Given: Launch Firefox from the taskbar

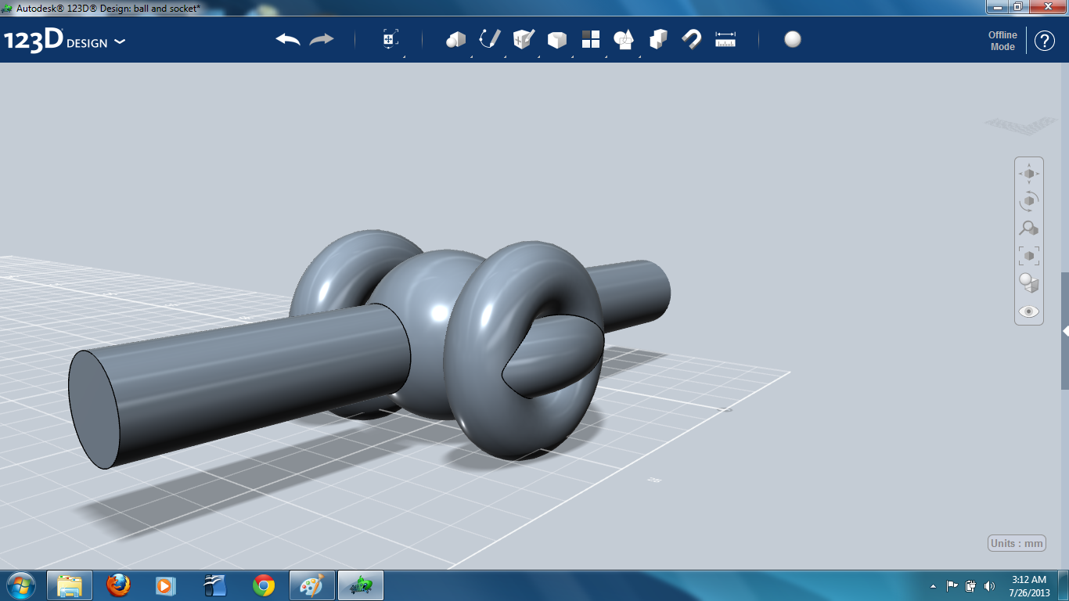Looking at the screenshot, I should click(x=118, y=585).
